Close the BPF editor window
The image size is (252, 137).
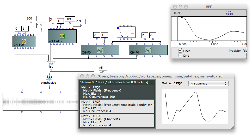(175, 7)
